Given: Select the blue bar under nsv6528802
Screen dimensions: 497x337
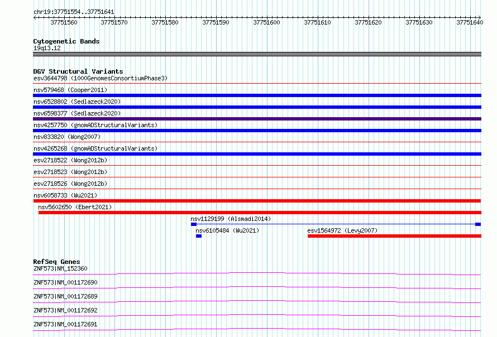Looking at the screenshot, I should pos(257,107).
